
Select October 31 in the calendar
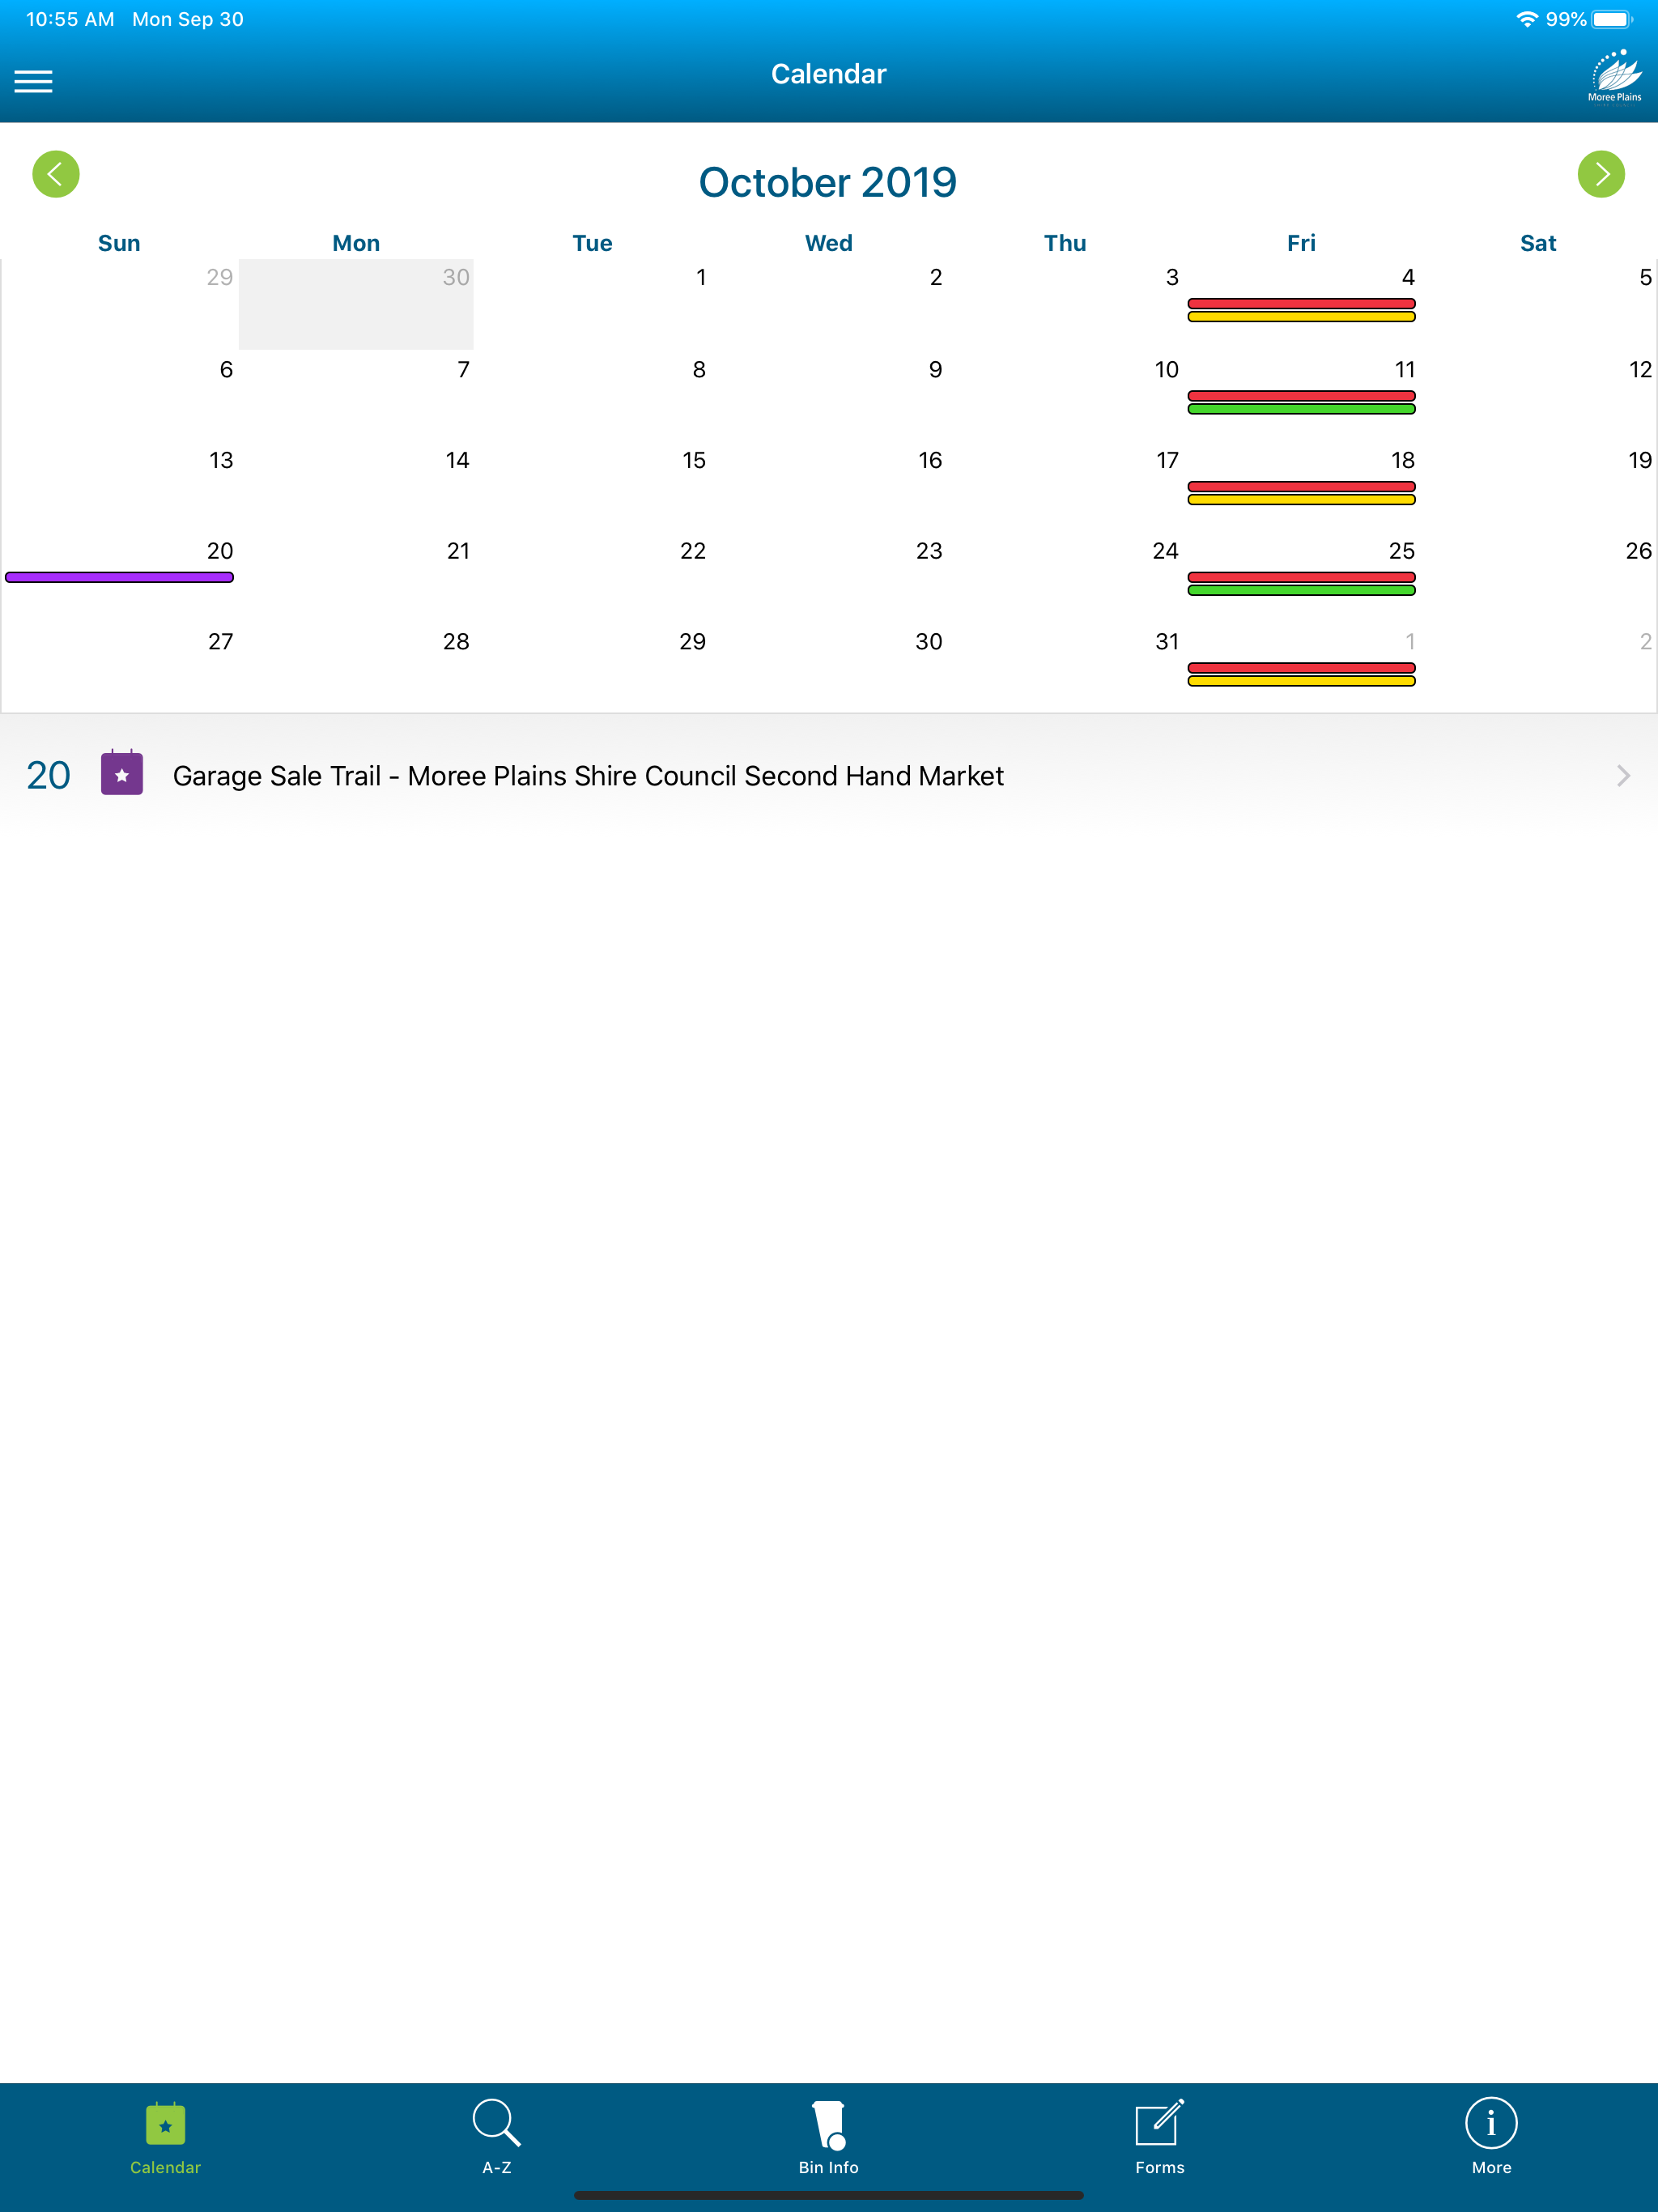pos(1065,669)
